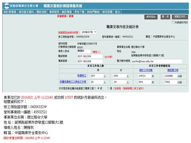Click the red 目前狀態：新增 status text
Screen dimensions: 191x143
pos(65,16)
